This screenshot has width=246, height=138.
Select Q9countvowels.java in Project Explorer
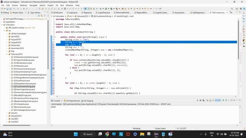click(x=22, y=107)
